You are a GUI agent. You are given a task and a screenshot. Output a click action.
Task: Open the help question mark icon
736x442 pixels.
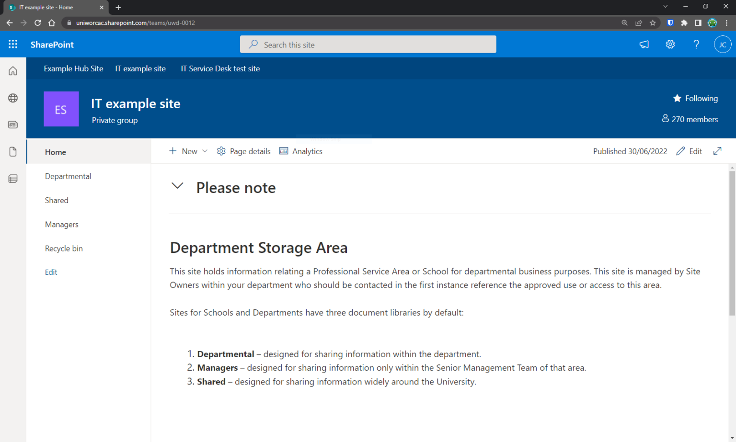(x=696, y=44)
